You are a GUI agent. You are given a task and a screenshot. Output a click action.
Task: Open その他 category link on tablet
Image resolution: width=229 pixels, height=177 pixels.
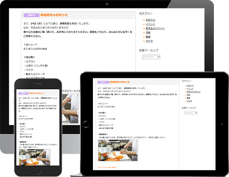tap(189, 101)
